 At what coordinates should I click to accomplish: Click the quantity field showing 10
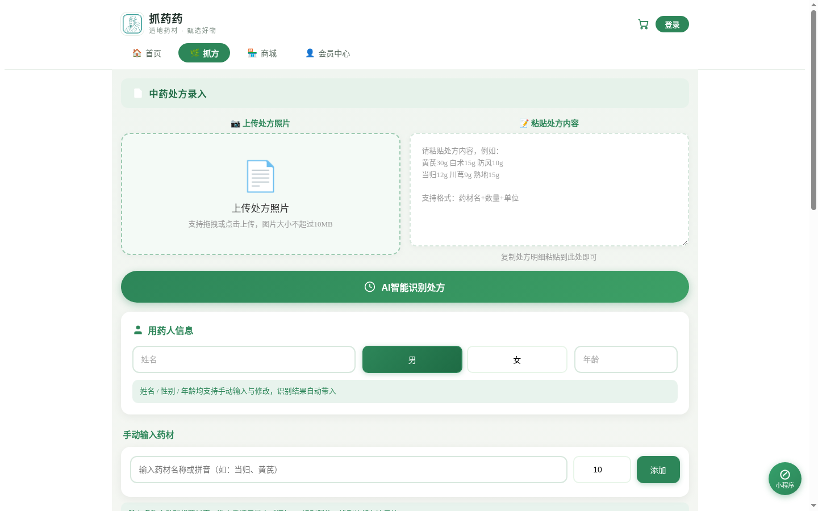[602, 470]
